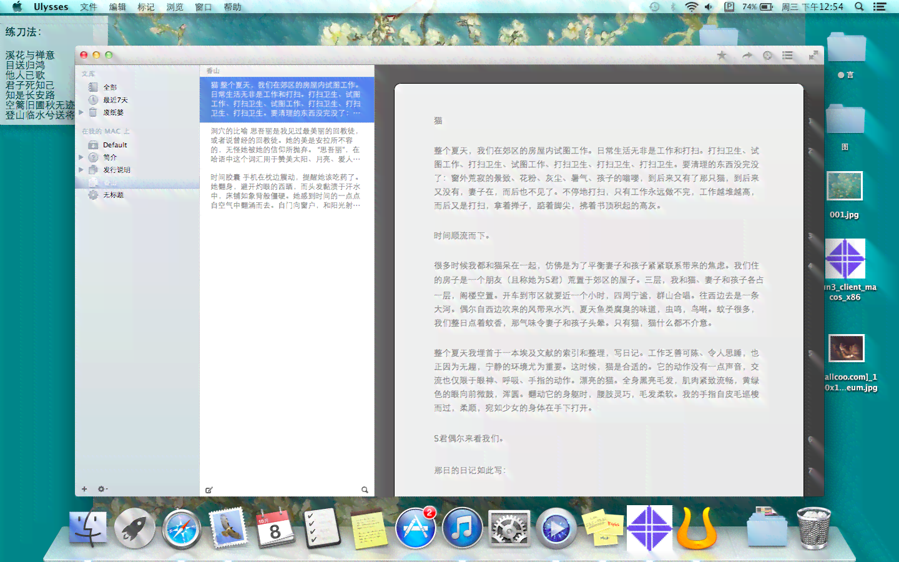Image resolution: width=899 pixels, height=562 pixels.
Task: Open System Preferences gear in Dock
Action: tap(509, 530)
